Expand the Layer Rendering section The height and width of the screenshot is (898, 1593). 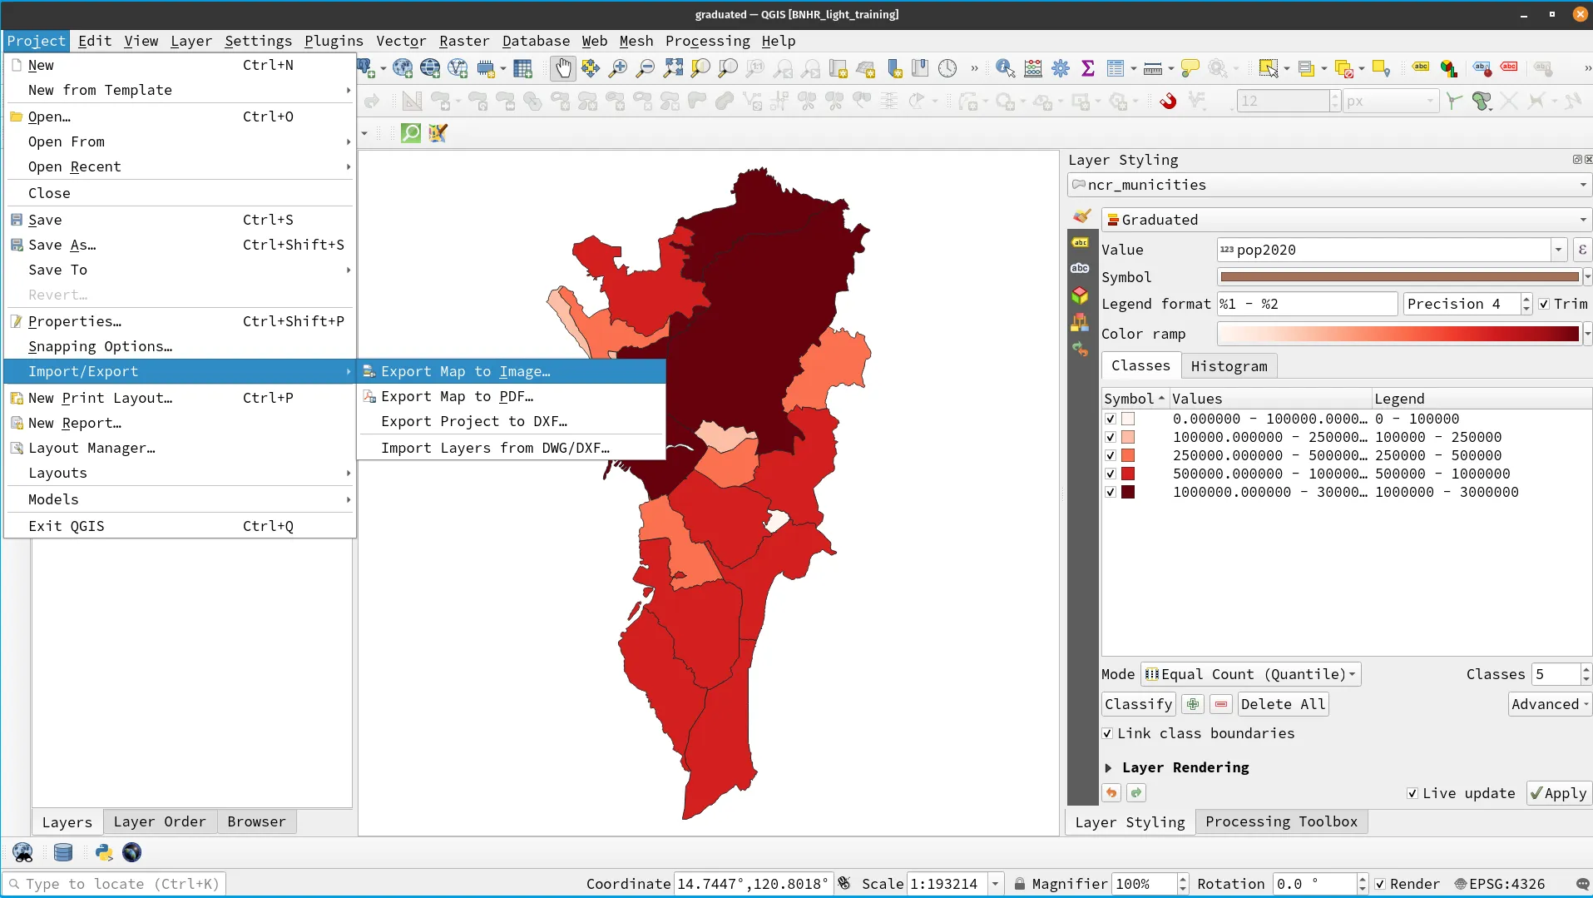[1110, 767]
